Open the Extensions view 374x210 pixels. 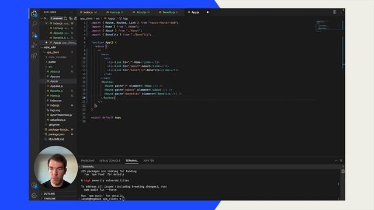(34, 56)
